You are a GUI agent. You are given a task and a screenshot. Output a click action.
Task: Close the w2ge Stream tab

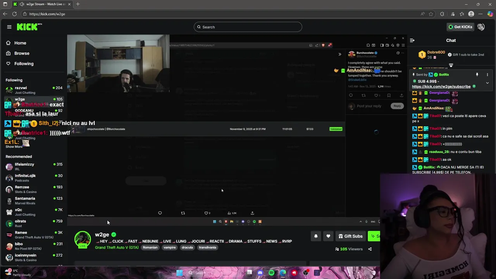(69, 4)
